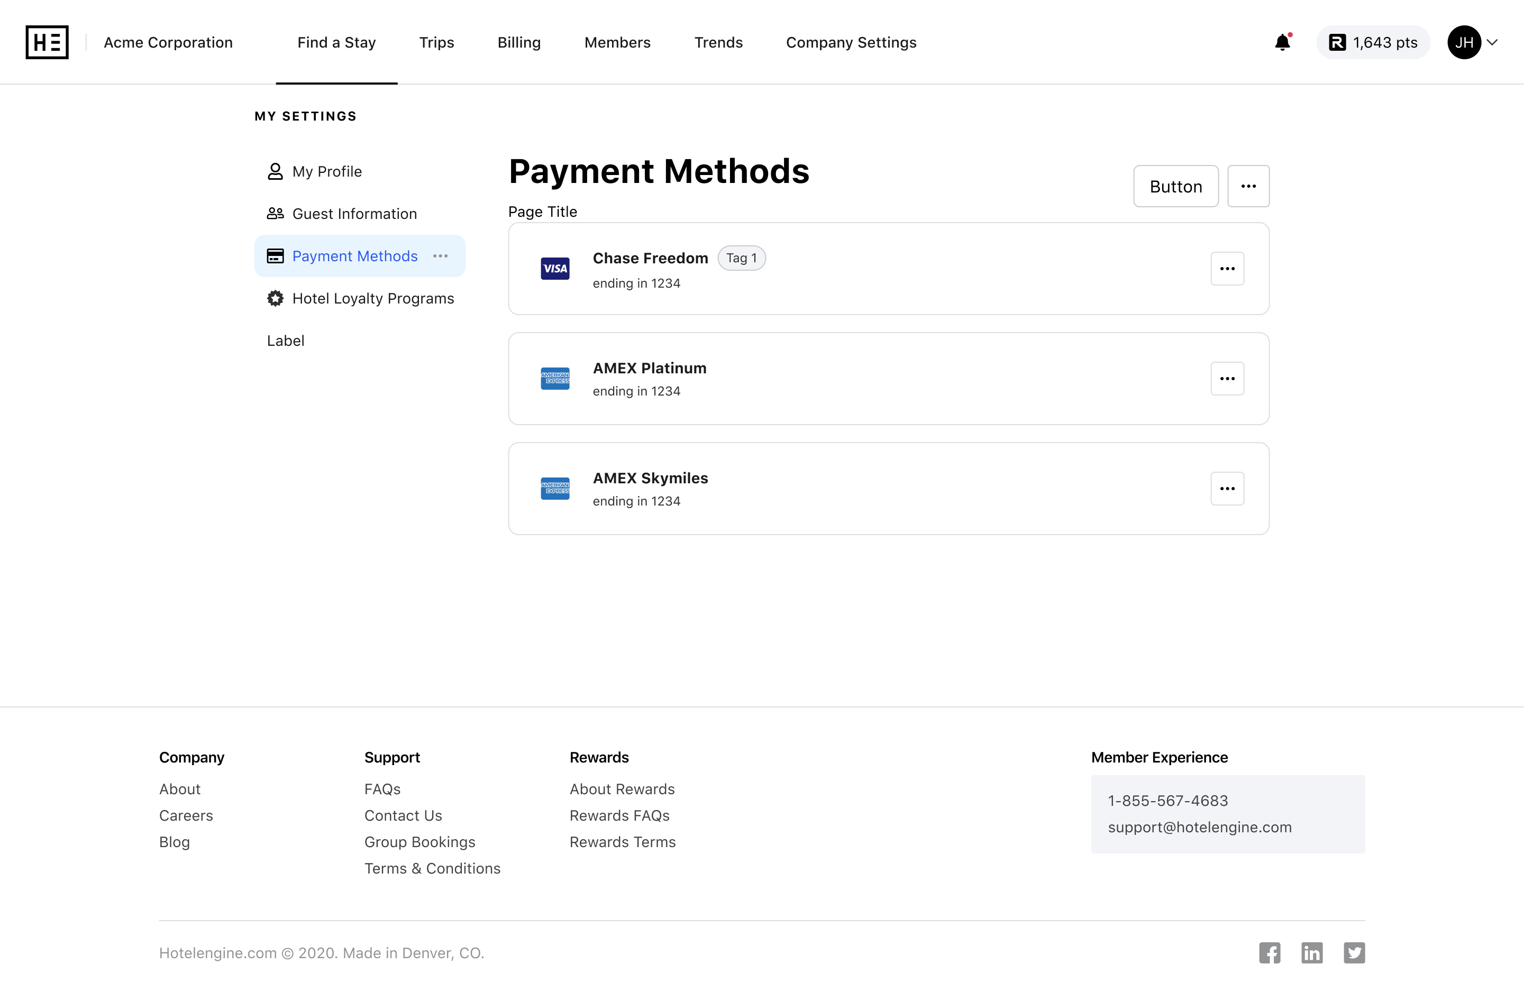
Task: Open the page header more options menu
Action: click(1248, 186)
